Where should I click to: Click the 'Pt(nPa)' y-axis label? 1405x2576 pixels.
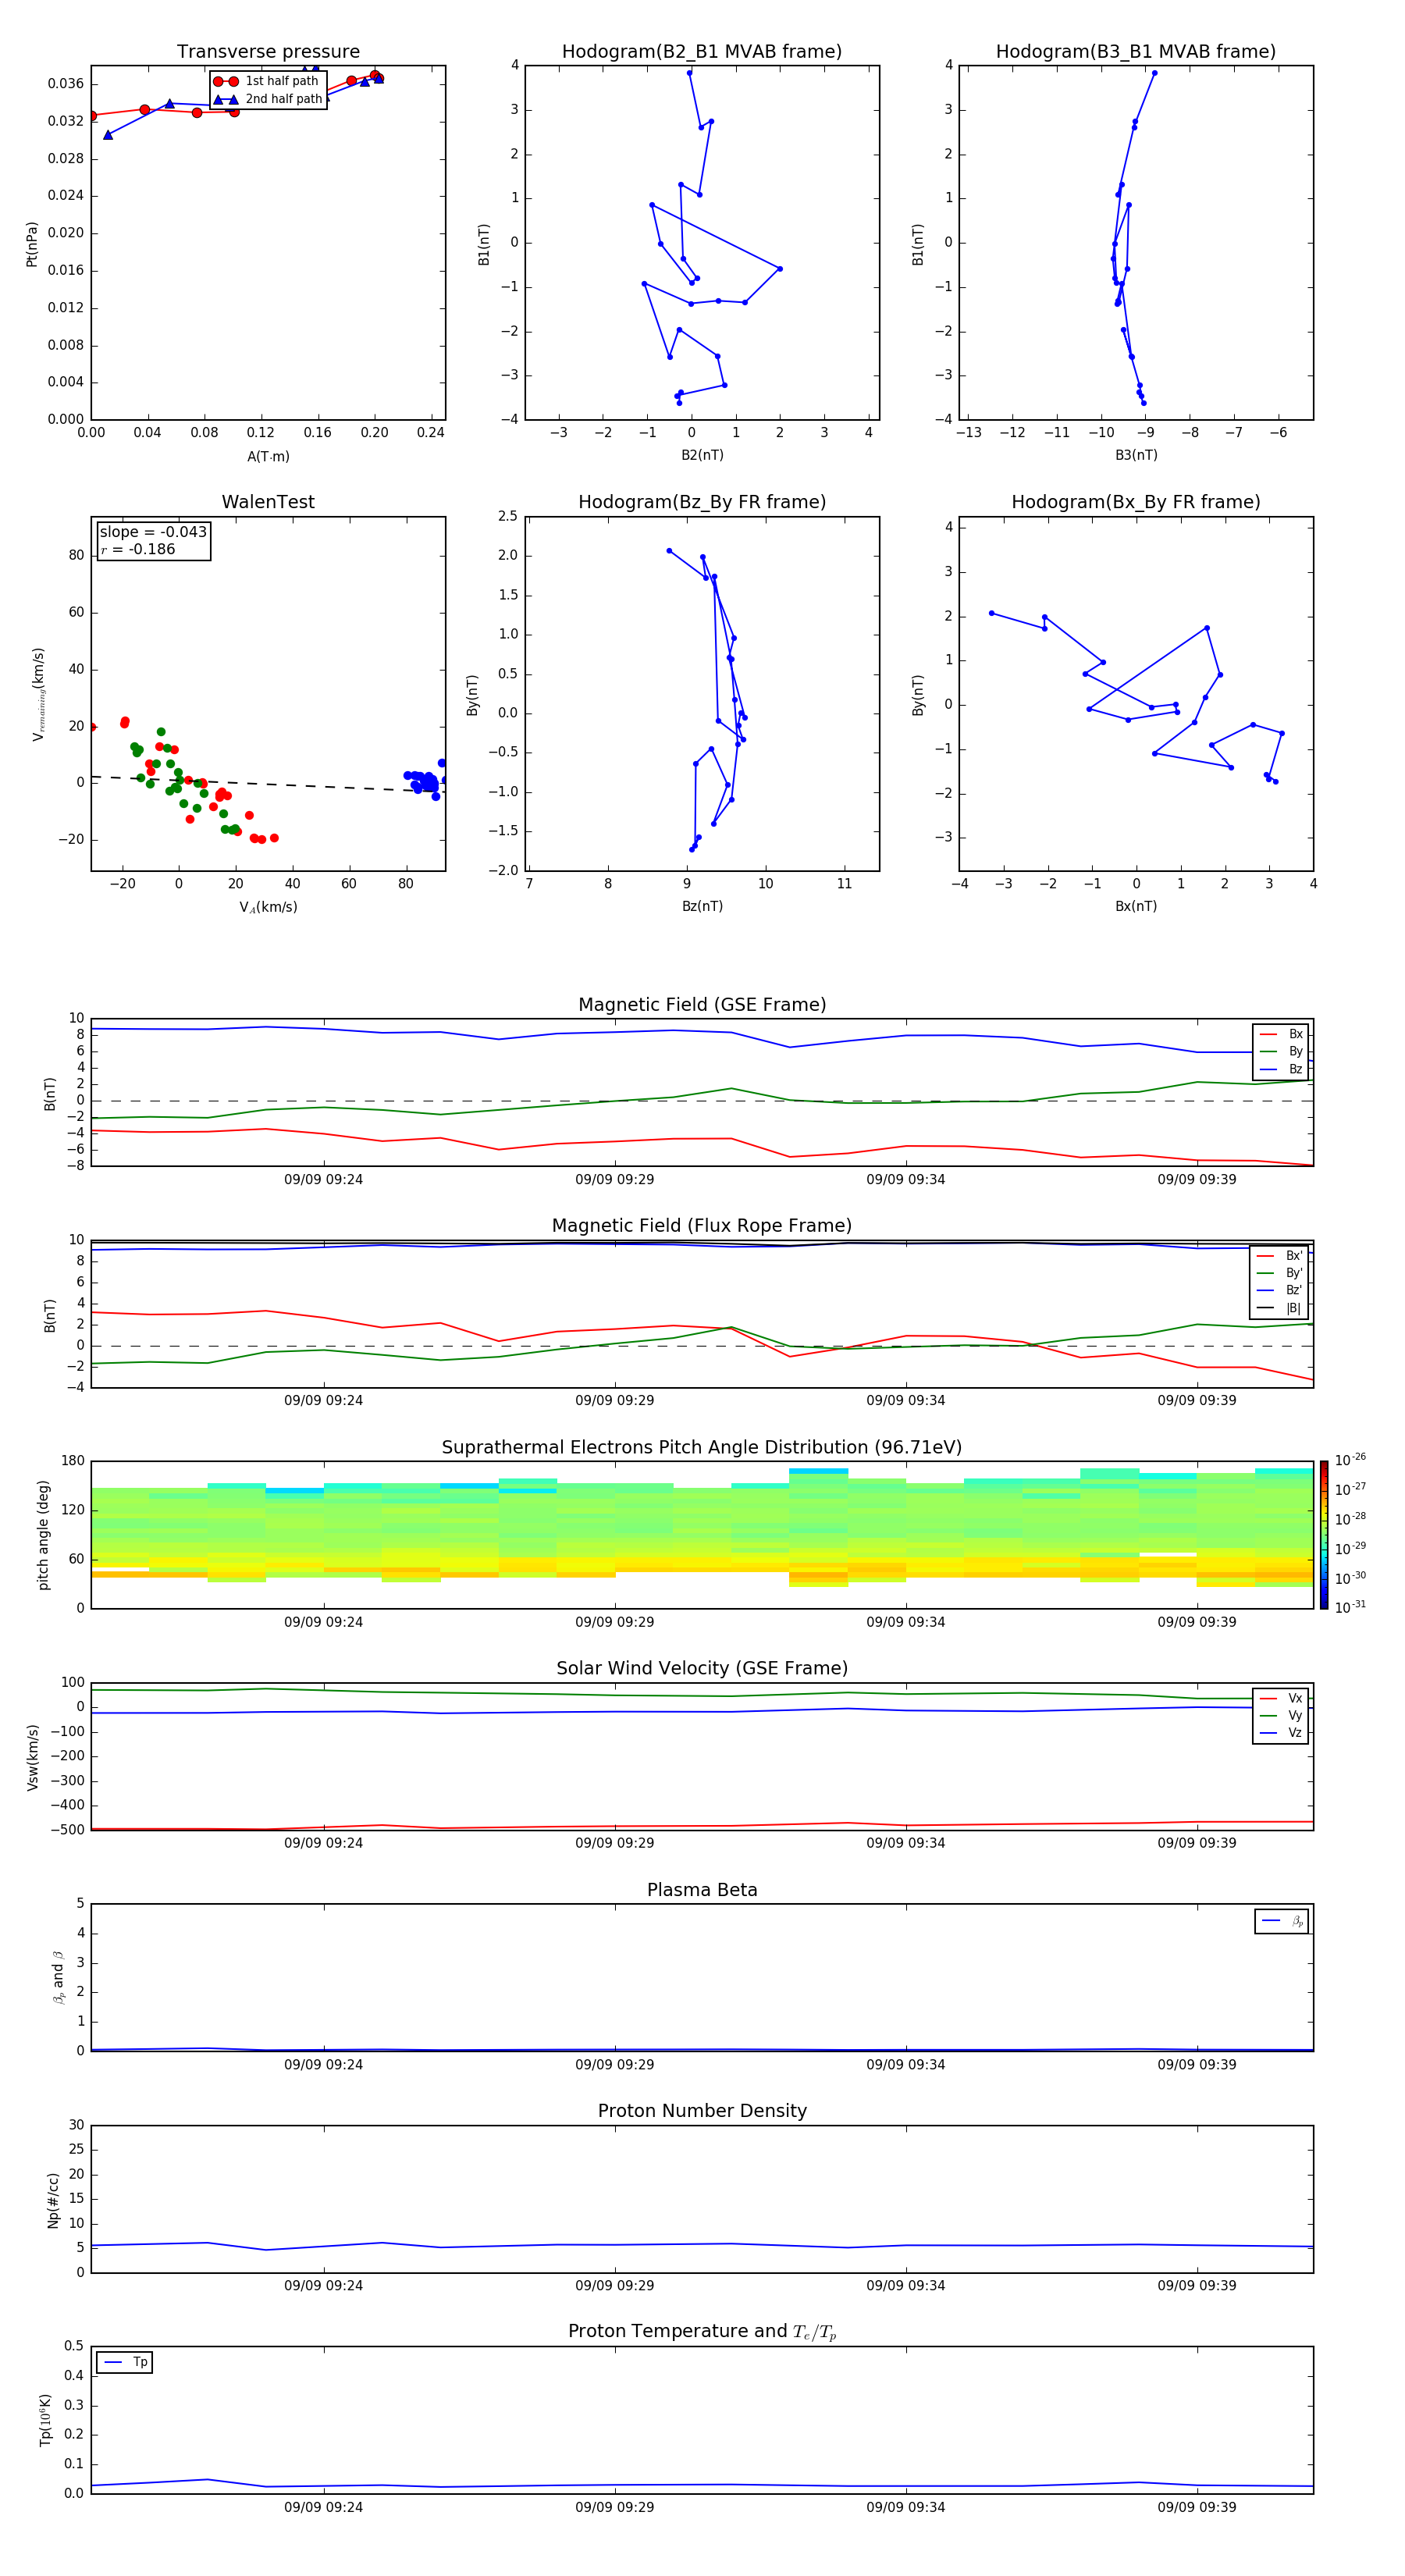point(32,244)
